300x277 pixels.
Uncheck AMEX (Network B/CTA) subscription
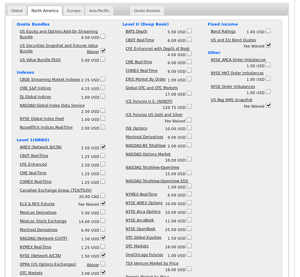[103, 147]
